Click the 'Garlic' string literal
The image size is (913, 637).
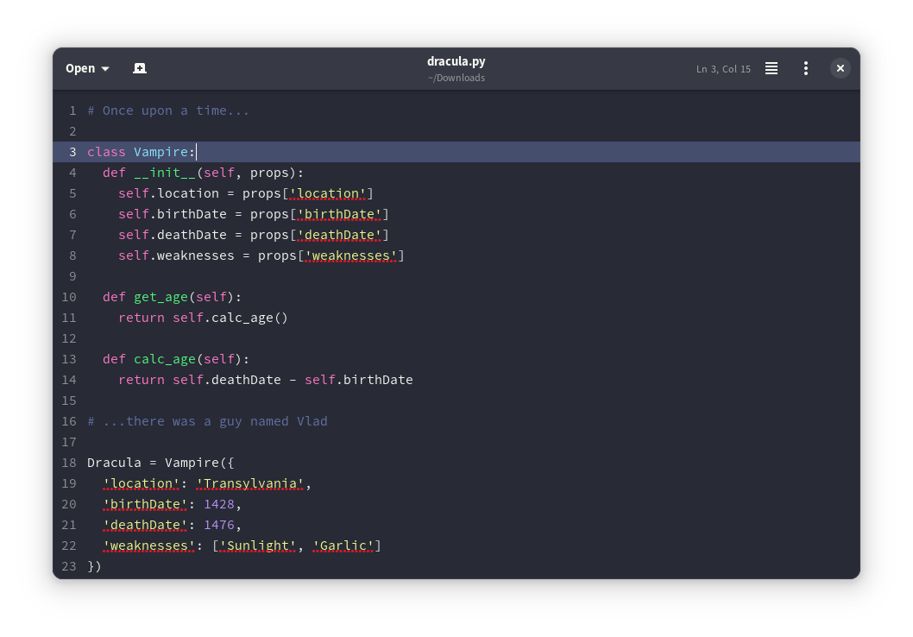point(343,546)
